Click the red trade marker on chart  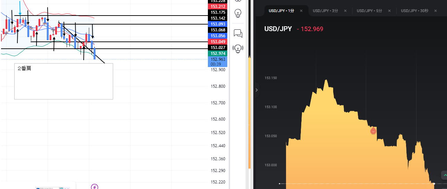click(373, 131)
